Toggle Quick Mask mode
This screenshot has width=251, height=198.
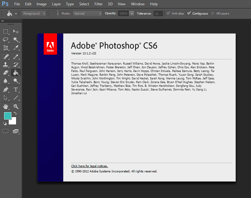pos(6,131)
